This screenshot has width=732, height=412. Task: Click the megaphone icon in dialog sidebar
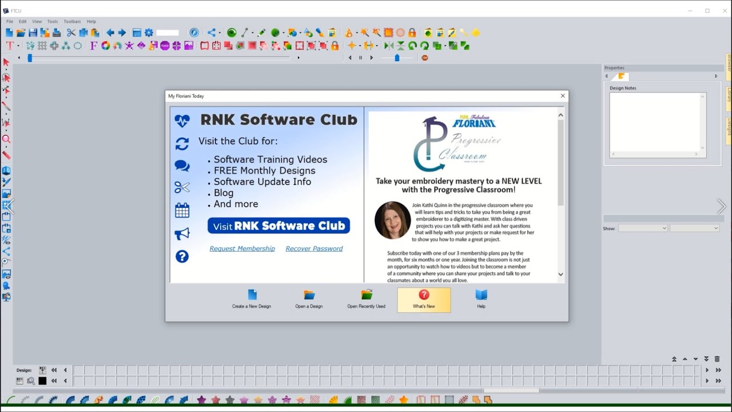pyautogui.click(x=182, y=233)
